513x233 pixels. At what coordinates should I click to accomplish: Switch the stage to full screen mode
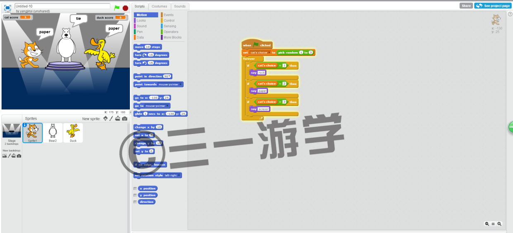(x=7, y=7)
